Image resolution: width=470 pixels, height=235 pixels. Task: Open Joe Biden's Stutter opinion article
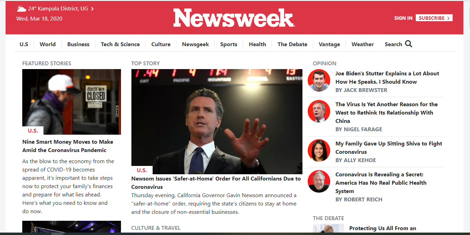coord(387,77)
